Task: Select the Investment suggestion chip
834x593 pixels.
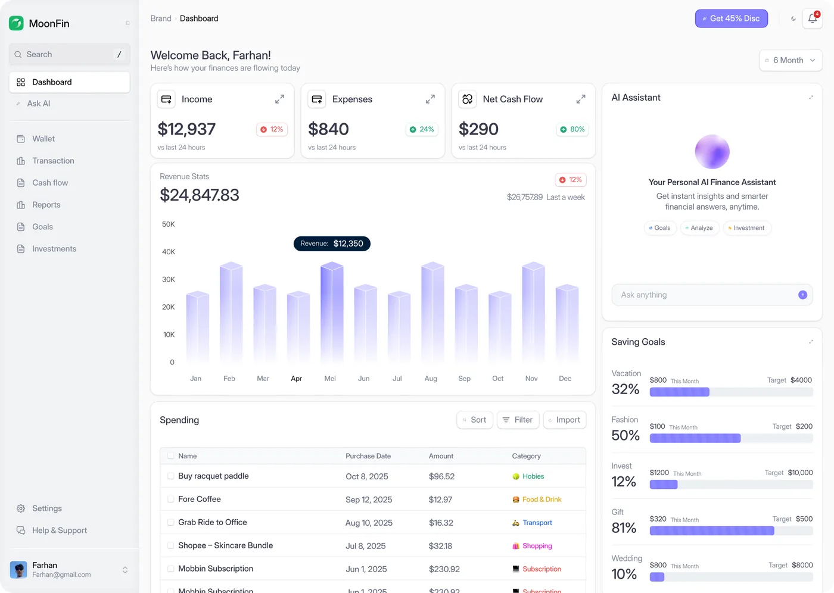Action: (747, 228)
